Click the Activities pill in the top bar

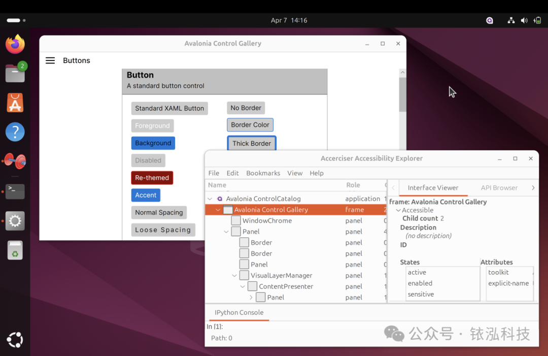point(16,20)
